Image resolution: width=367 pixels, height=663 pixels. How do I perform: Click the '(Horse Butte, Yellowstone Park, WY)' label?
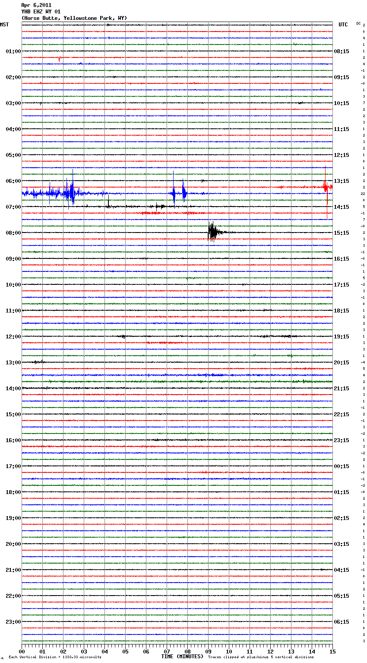tap(74, 18)
